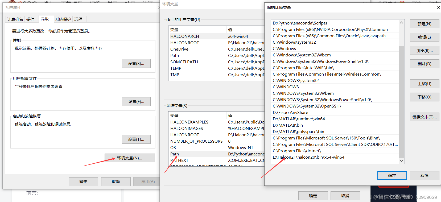
Task: Click the 删除(D) button
Action: (x=424, y=64)
